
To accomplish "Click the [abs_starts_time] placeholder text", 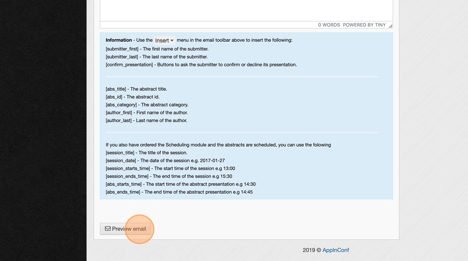I will [x=124, y=184].
